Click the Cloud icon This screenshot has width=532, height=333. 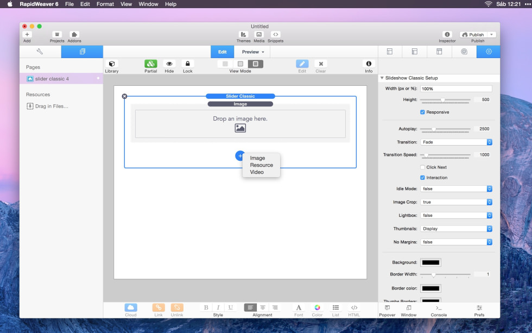(x=131, y=307)
